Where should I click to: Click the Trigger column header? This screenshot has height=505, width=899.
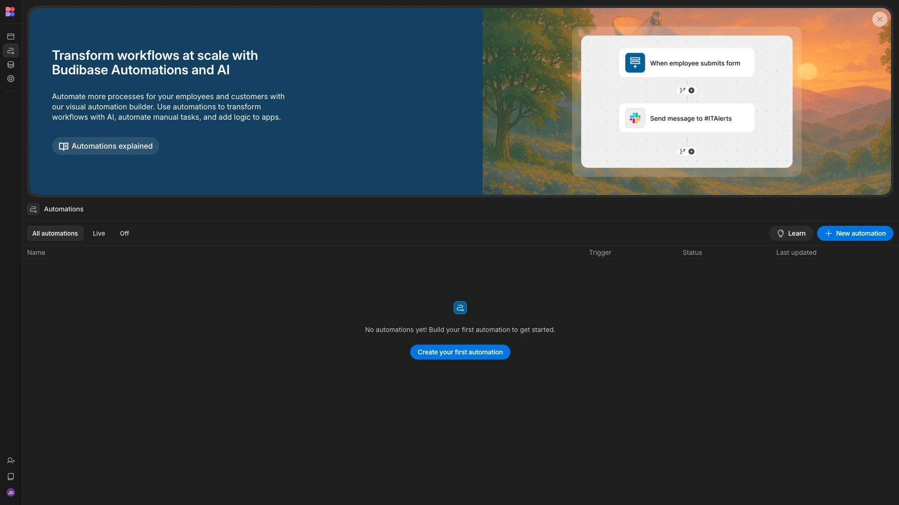(600, 252)
